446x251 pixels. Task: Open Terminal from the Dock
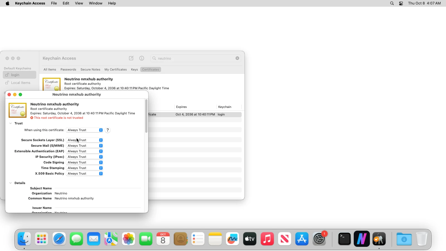coord(345,239)
